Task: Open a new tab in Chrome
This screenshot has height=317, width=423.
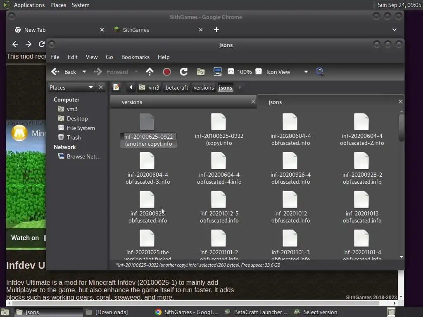Action: [216, 30]
